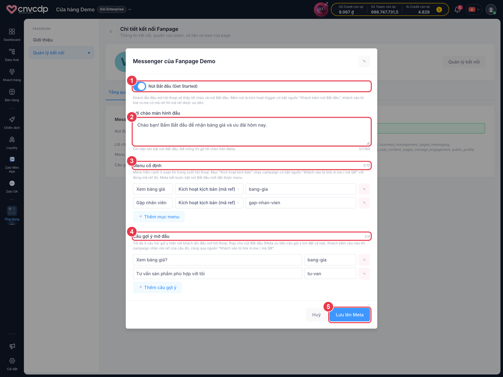
Task: Click Quản lý kết nối button in background
Action: pos(464,62)
